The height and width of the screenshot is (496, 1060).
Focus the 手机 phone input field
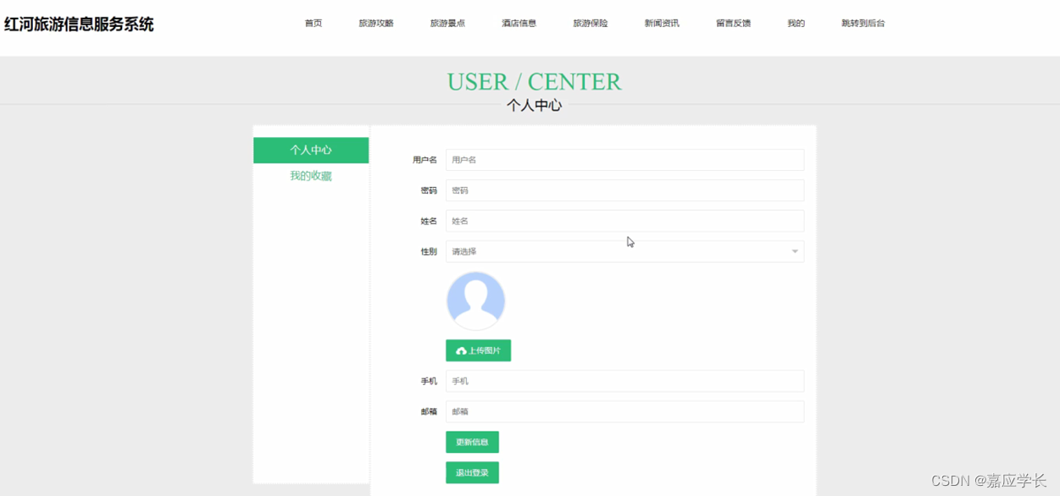[x=624, y=381]
